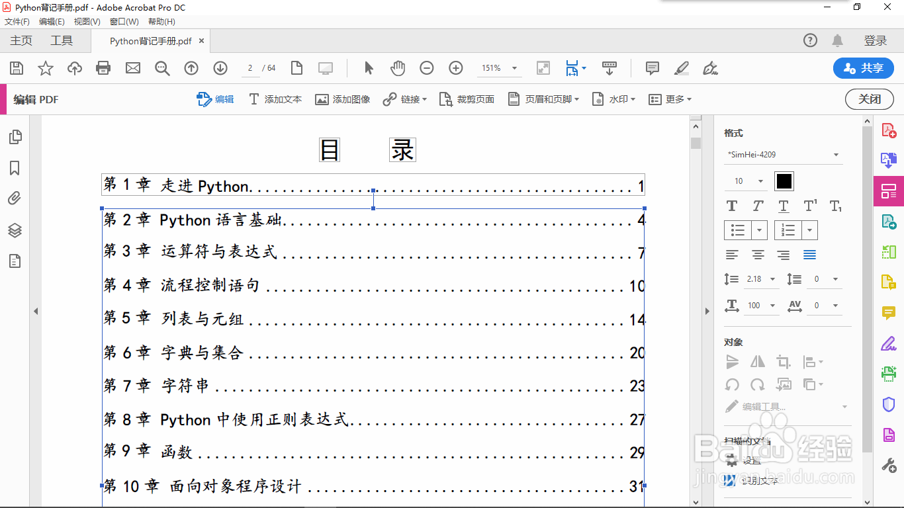
Task: Open the bookmarks panel in the left sidebar
Action: click(15, 168)
